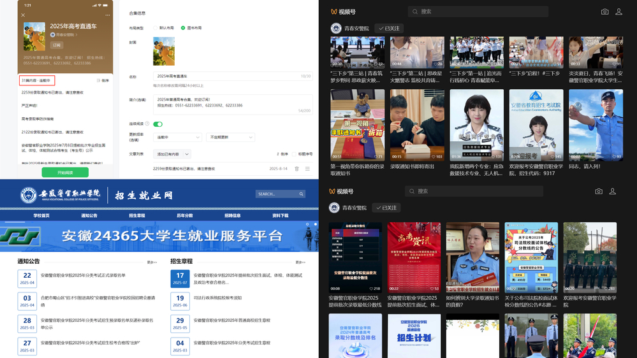Image resolution: width=637 pixels, height=358 pixels.
Task: Click the camera icon in the top 视频号 header
Action: [604, 11]
